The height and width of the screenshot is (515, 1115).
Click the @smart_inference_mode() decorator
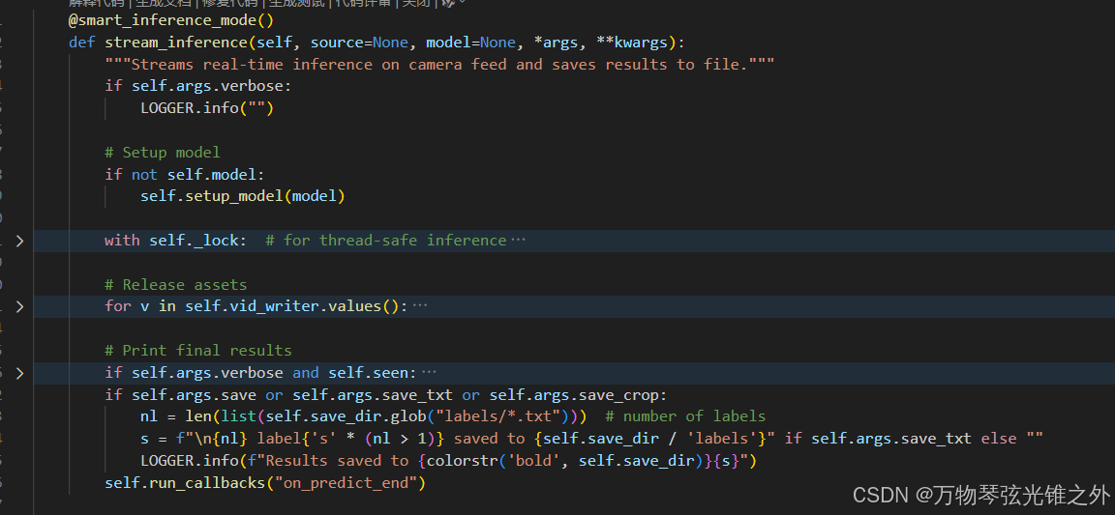click(x=170, y=20)
